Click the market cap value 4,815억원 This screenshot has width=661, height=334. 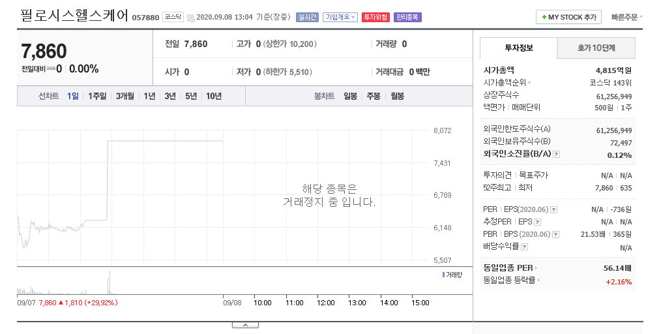[613, 70]
